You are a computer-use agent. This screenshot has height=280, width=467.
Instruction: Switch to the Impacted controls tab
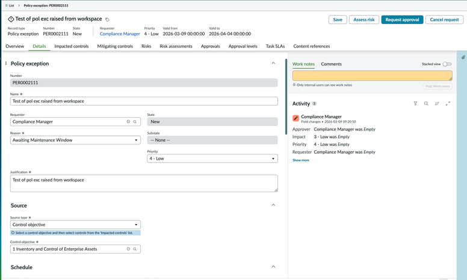72,46
